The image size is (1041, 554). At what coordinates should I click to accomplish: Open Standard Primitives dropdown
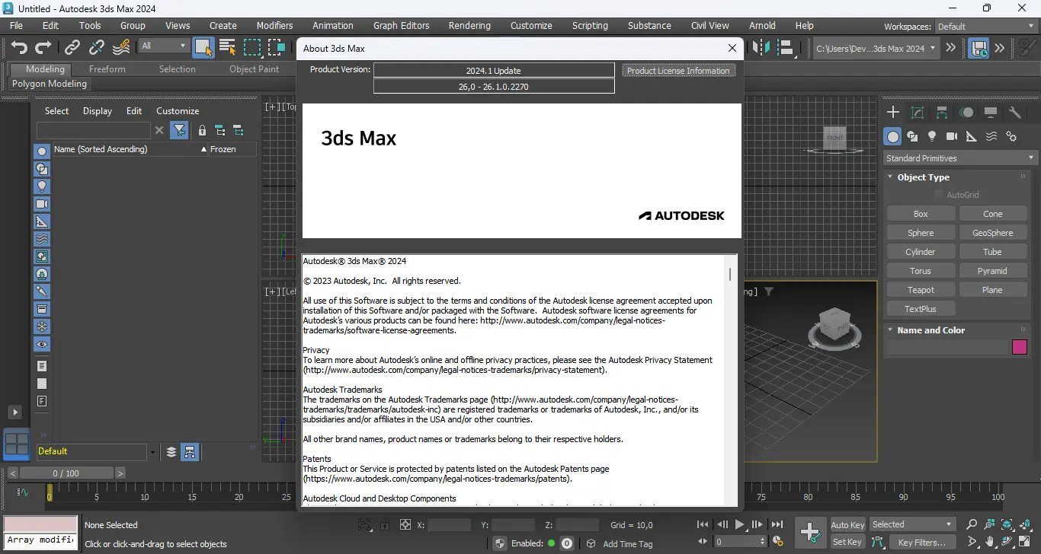[x=960, y=158]
